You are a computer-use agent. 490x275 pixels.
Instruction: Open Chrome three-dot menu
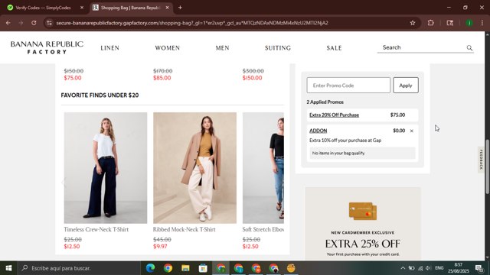click(x=482, y=23)
